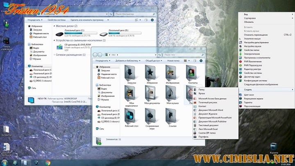Click the Новая папка button
Viewport: 295px width, 166px height.
174,61
